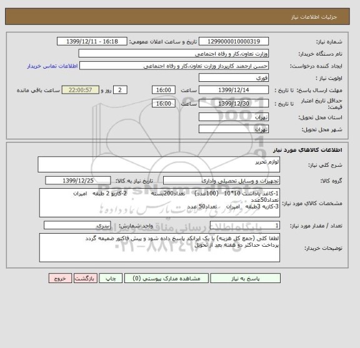Screen dimensions: 360x348
Task: Click the goods specifications text area
Action: pyautogui.click(x=159, y=202)
